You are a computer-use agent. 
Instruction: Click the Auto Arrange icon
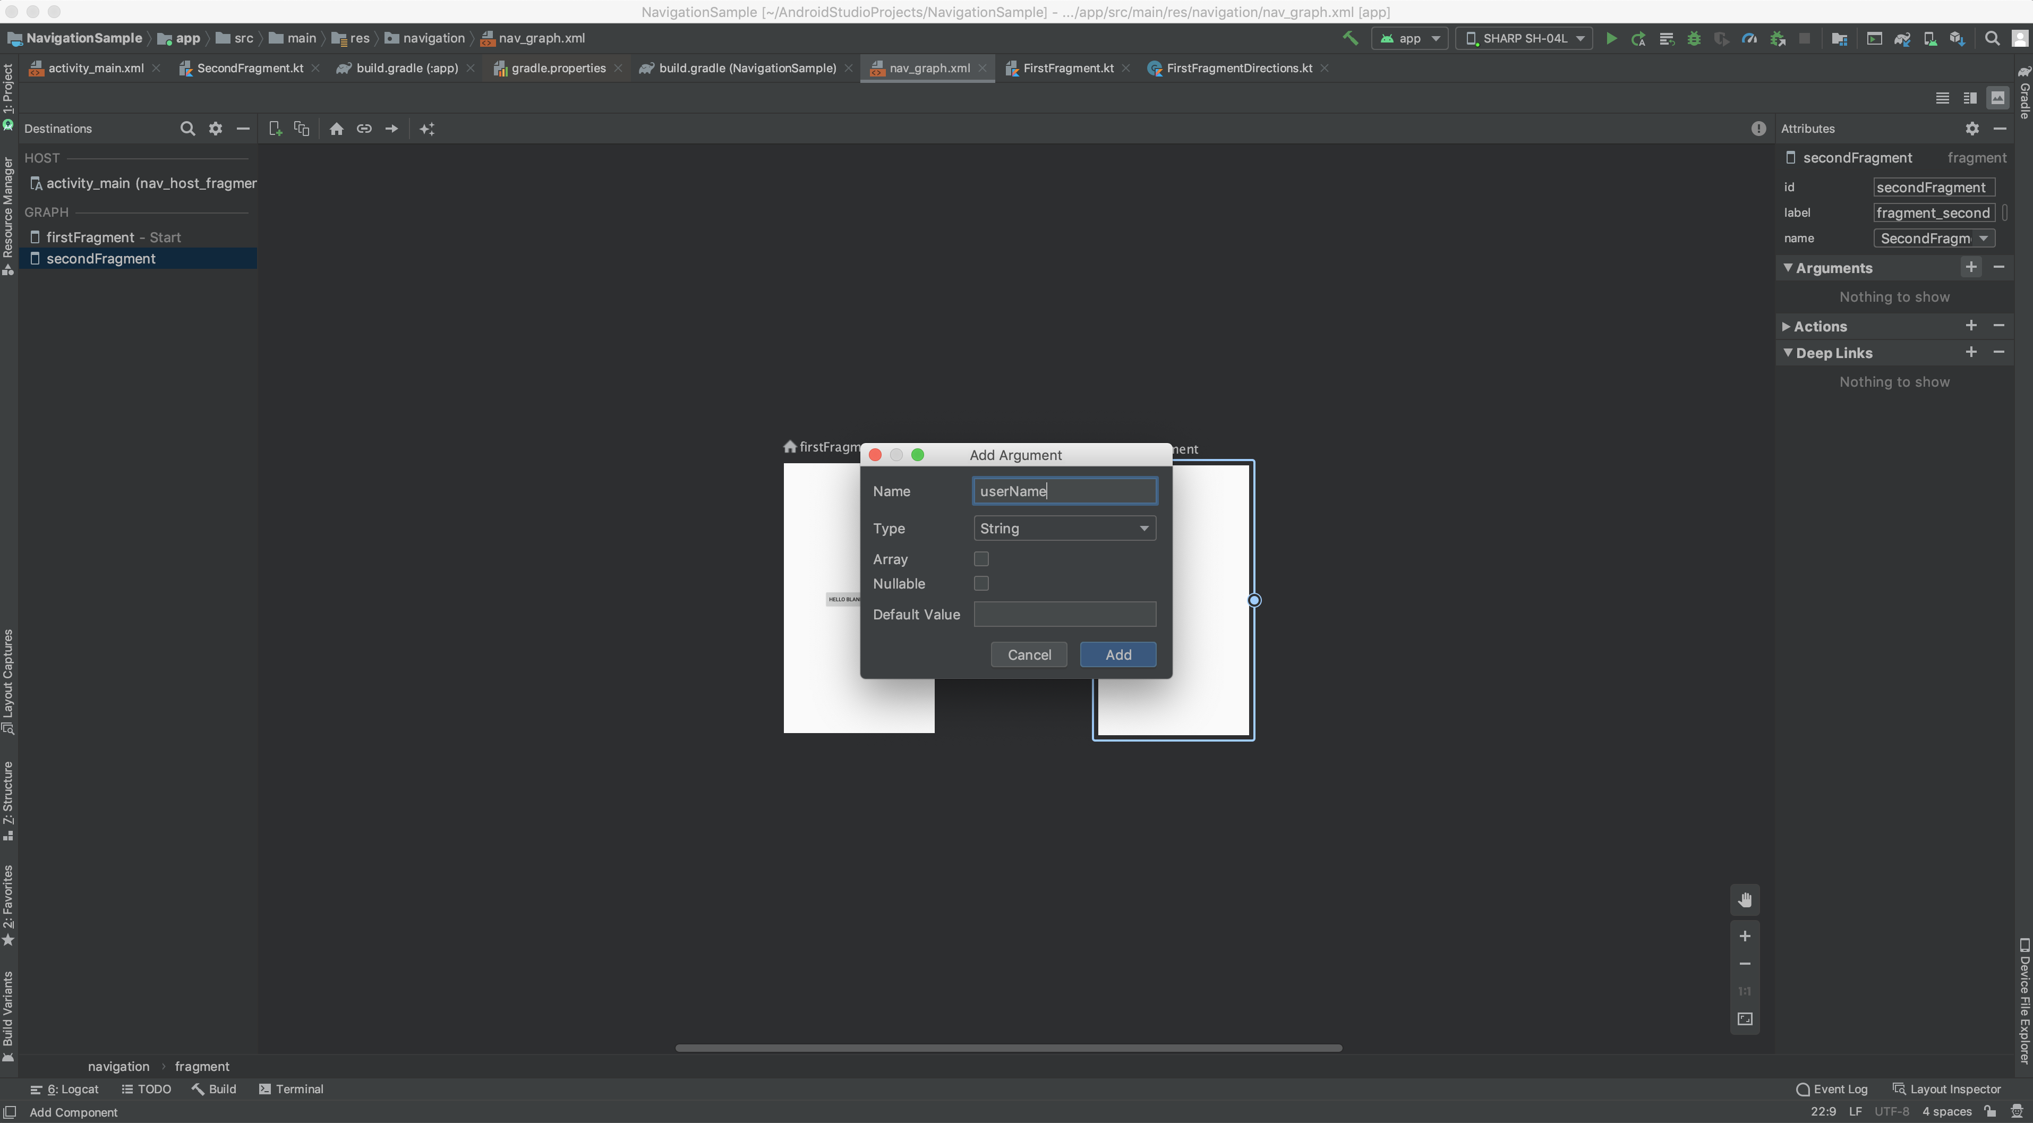coord(427,129)
